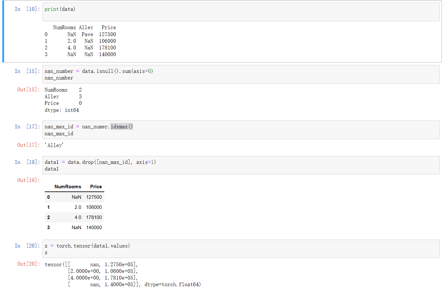The image size is (446, 290).
Task: Click the Price header in data1 table
Action: 96,187
